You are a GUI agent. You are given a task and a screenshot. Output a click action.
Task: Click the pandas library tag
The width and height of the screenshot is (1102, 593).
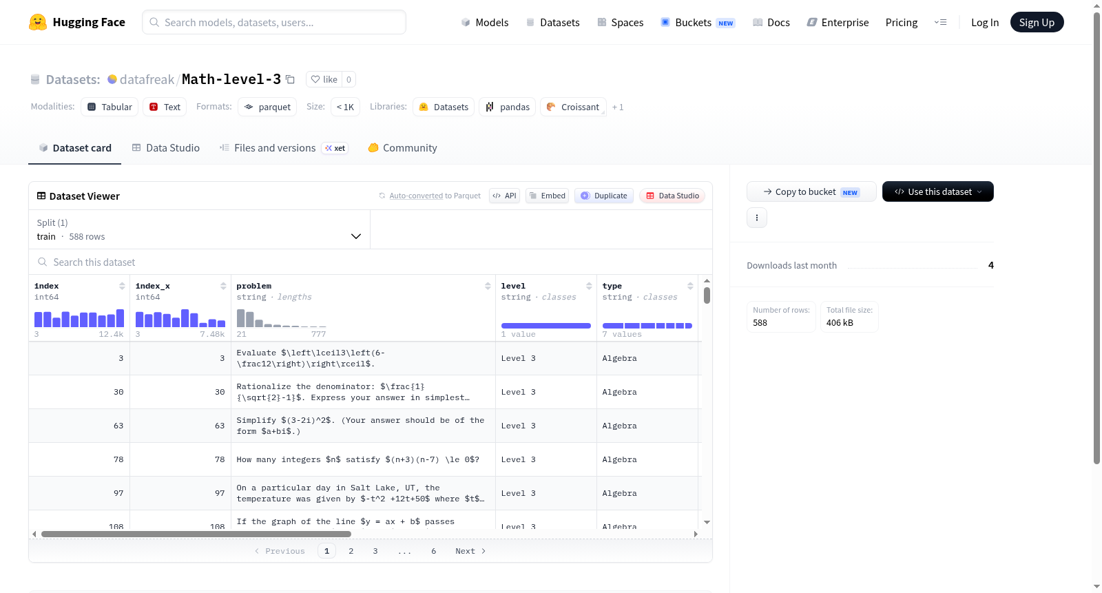tap(508, 107)
